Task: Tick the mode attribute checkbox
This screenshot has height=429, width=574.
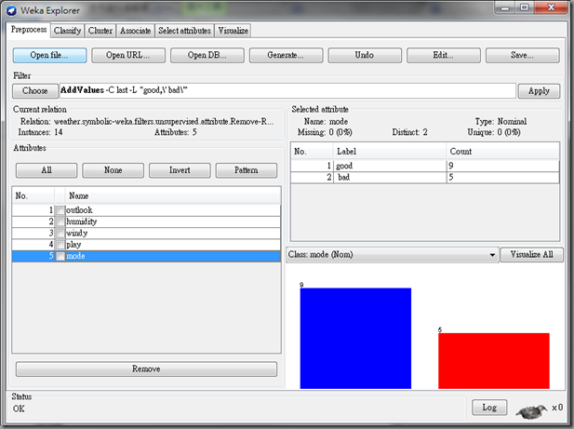Action: point(60,256)
